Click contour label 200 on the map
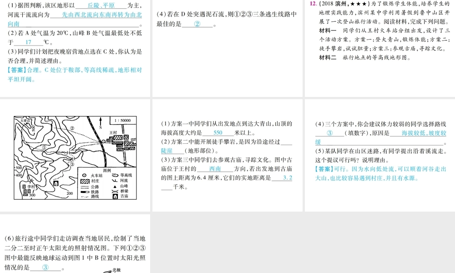This screenshot has width=455, height=273. pyautogui.click(x=70, y=193)
